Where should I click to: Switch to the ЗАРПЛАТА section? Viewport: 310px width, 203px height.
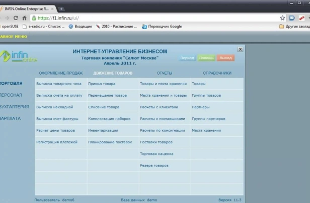[10, 118]
